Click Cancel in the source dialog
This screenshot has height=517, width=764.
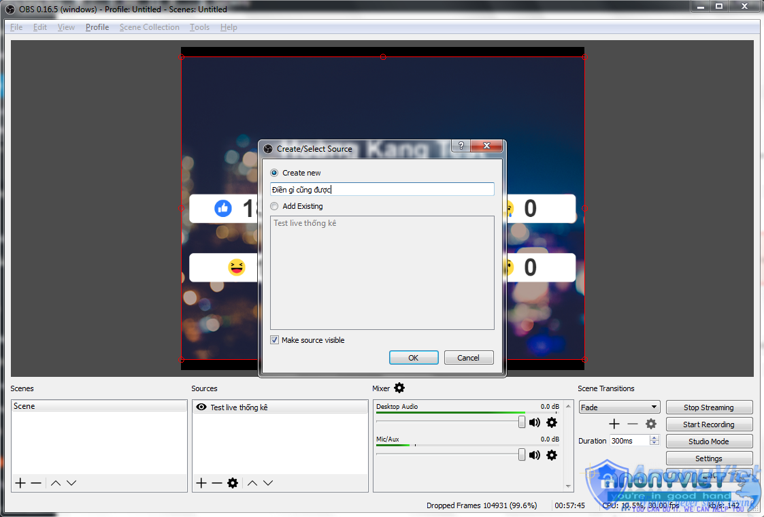point(468,358)
